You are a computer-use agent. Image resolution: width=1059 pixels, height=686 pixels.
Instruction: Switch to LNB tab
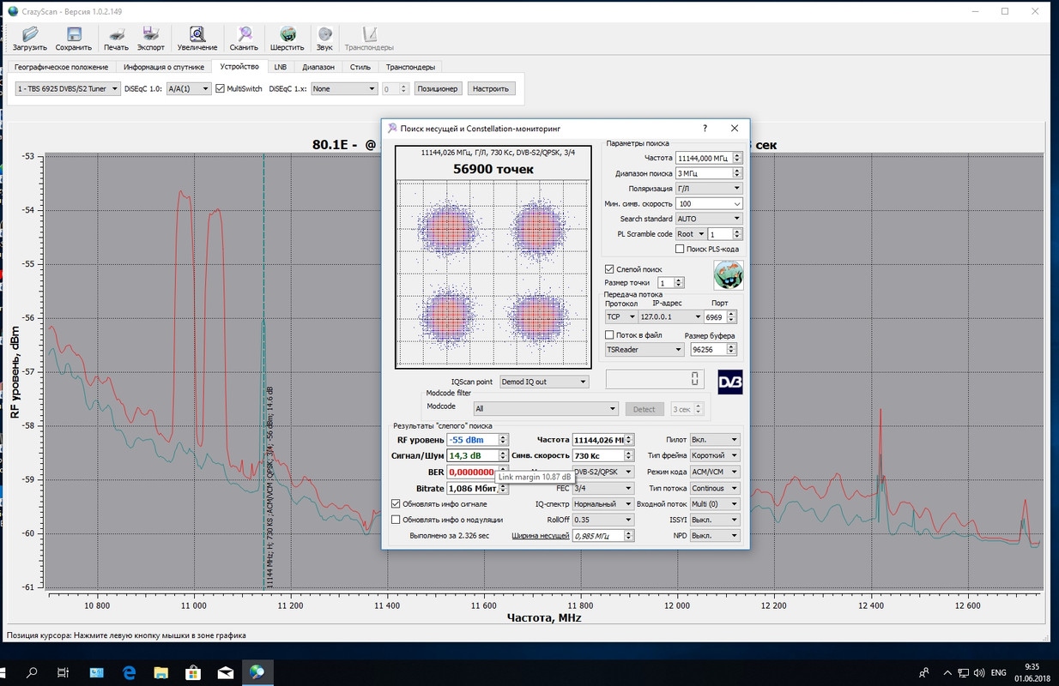(x=281, y=67)
